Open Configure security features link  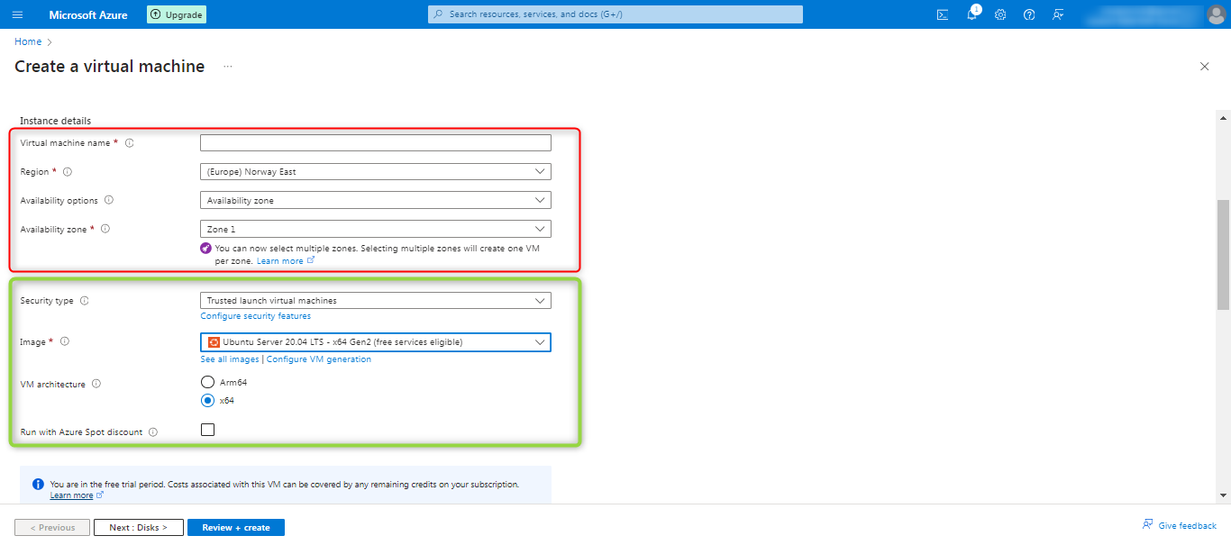click(x=256, y=316)
